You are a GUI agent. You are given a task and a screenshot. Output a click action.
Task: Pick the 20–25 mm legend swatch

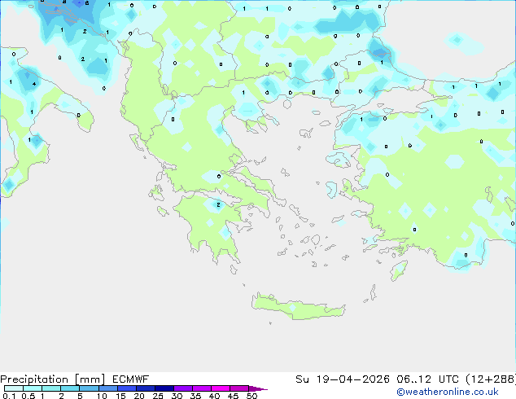[x=146, y=388]
